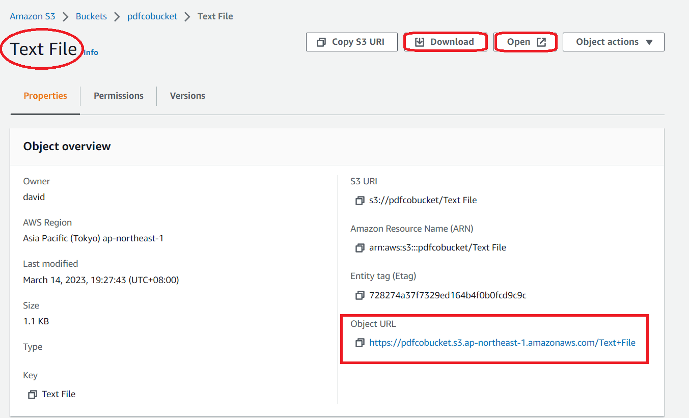The image size is (689, 418).
Task: Click the Info link beside the title
Action: pyautogui.click(x=91, y=52)
